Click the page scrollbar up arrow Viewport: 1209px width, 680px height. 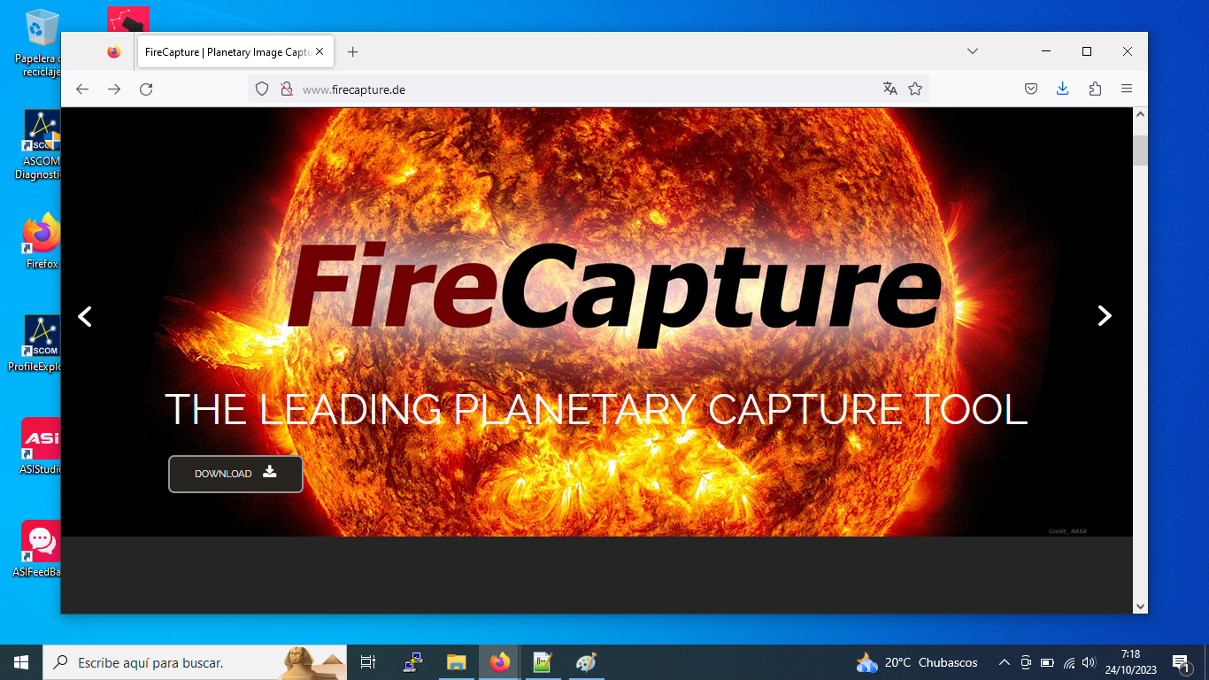(x=1140, y=115)
